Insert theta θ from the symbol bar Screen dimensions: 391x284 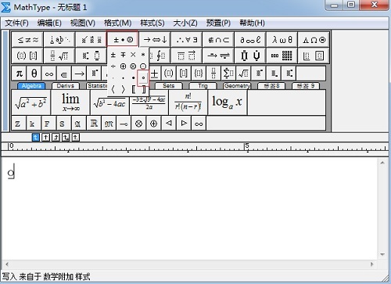click(x=34, y=74)
